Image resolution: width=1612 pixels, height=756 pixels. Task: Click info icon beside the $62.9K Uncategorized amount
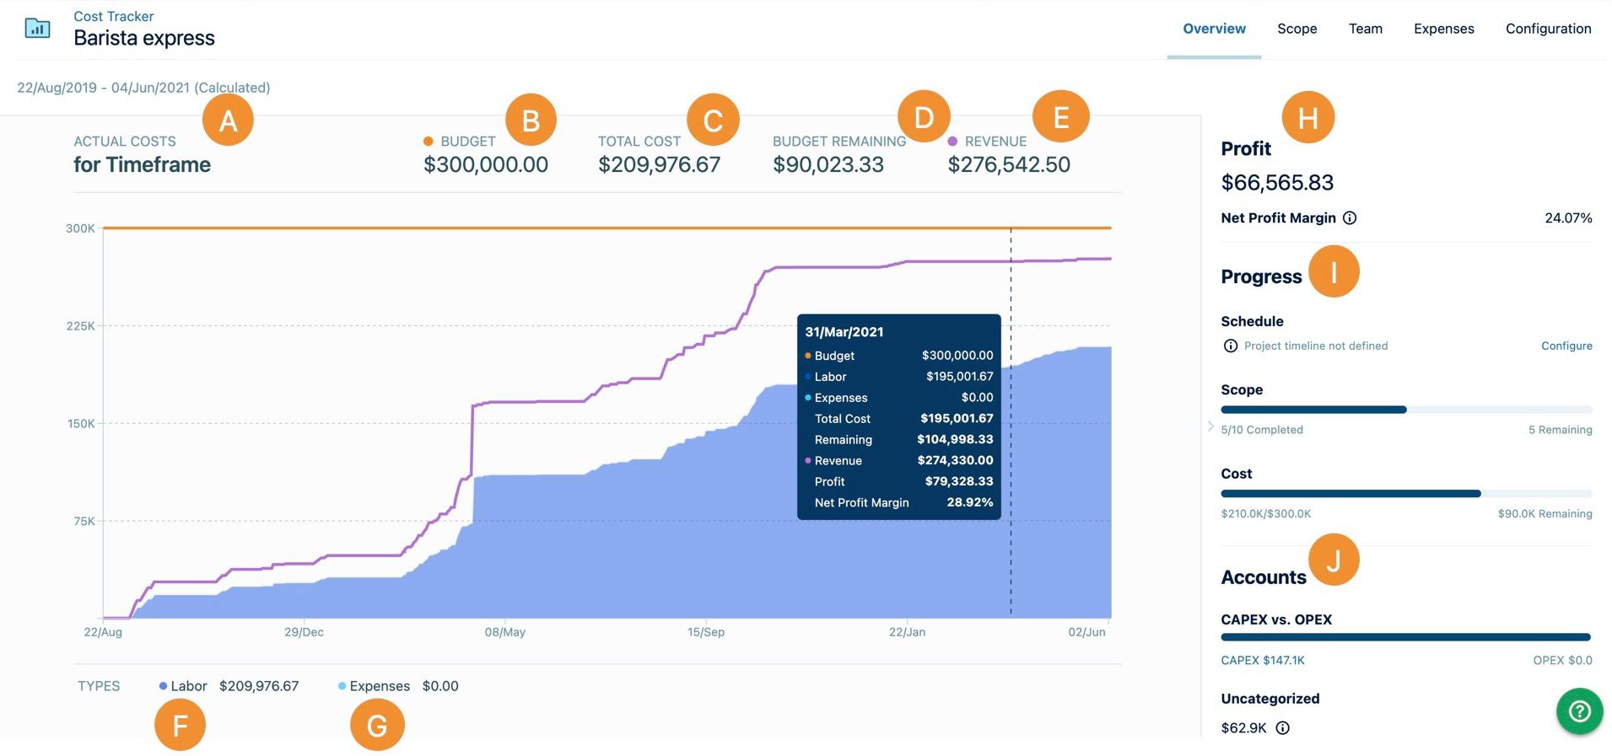[x=1283, y=727]
